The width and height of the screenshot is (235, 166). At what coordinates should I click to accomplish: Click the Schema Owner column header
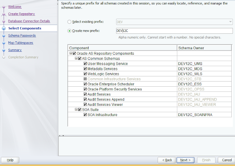point(204,48)
